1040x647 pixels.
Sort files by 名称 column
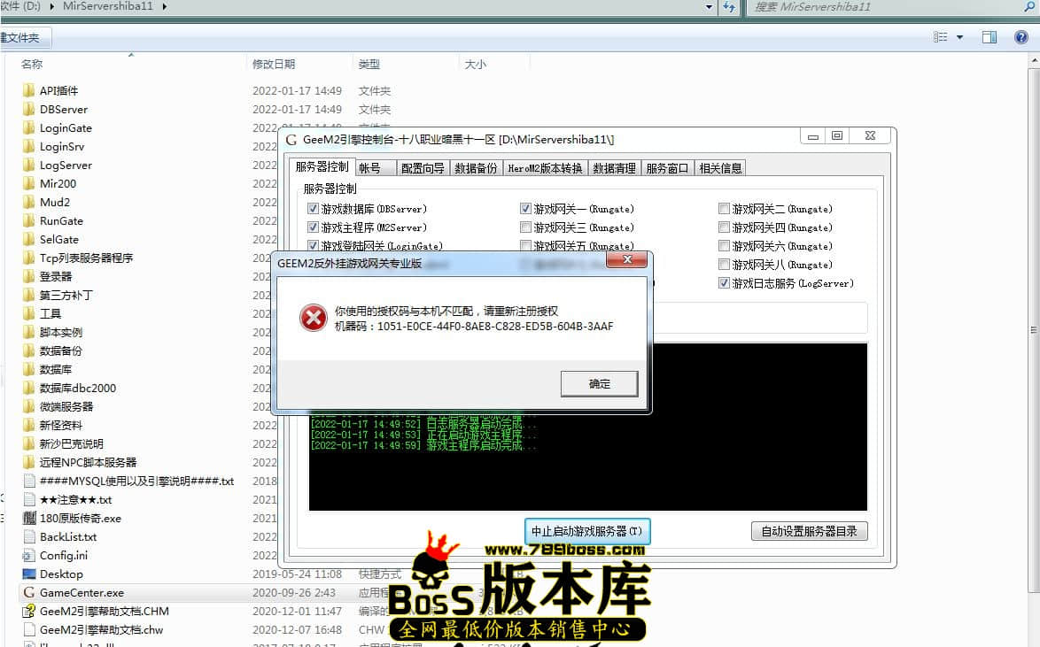pyautogui.click(x=31, y=65)
